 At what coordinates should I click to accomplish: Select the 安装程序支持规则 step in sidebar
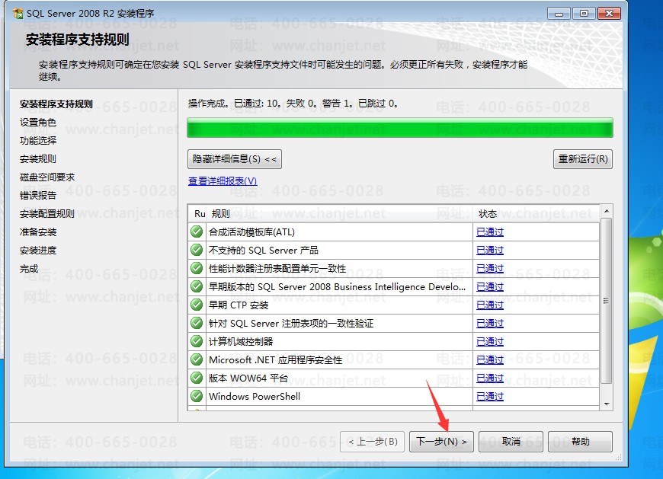(x=56, y=104)
